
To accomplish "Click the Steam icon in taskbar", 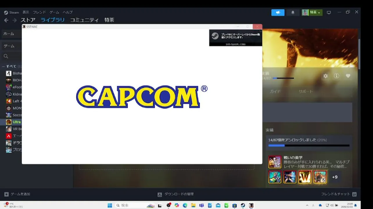I will pos(243,205).
